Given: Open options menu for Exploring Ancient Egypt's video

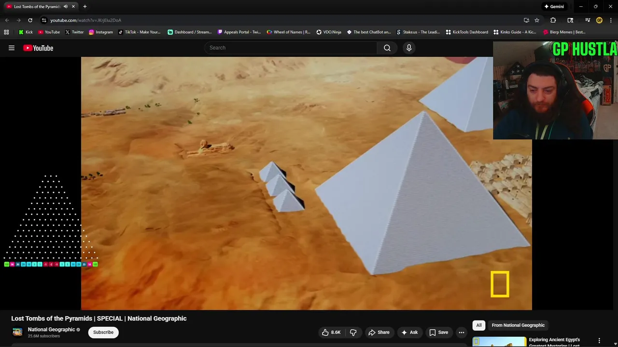Looking at the screenshot, I should 599,341.
